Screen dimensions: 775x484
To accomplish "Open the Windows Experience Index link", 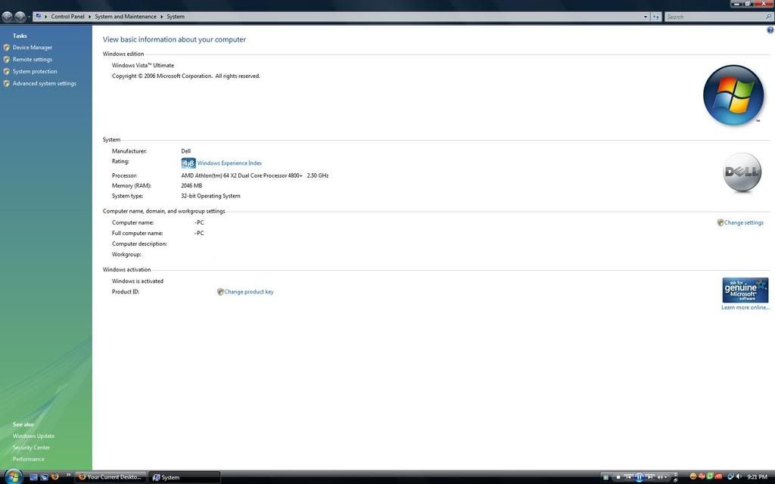I will click(229, 163).
